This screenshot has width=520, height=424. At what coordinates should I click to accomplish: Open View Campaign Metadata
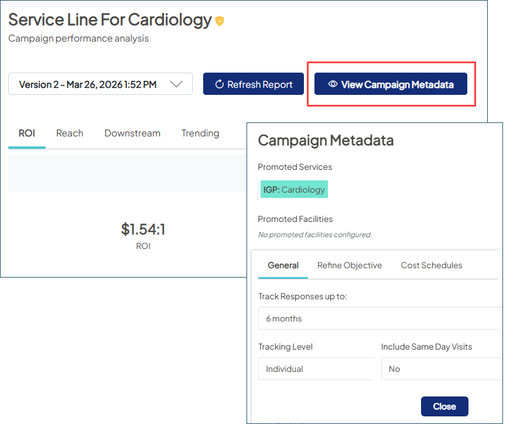click(391, 84)
